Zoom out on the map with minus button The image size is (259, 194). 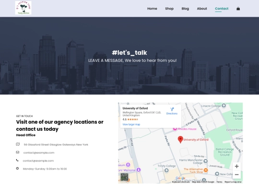[x=236, y=174]
